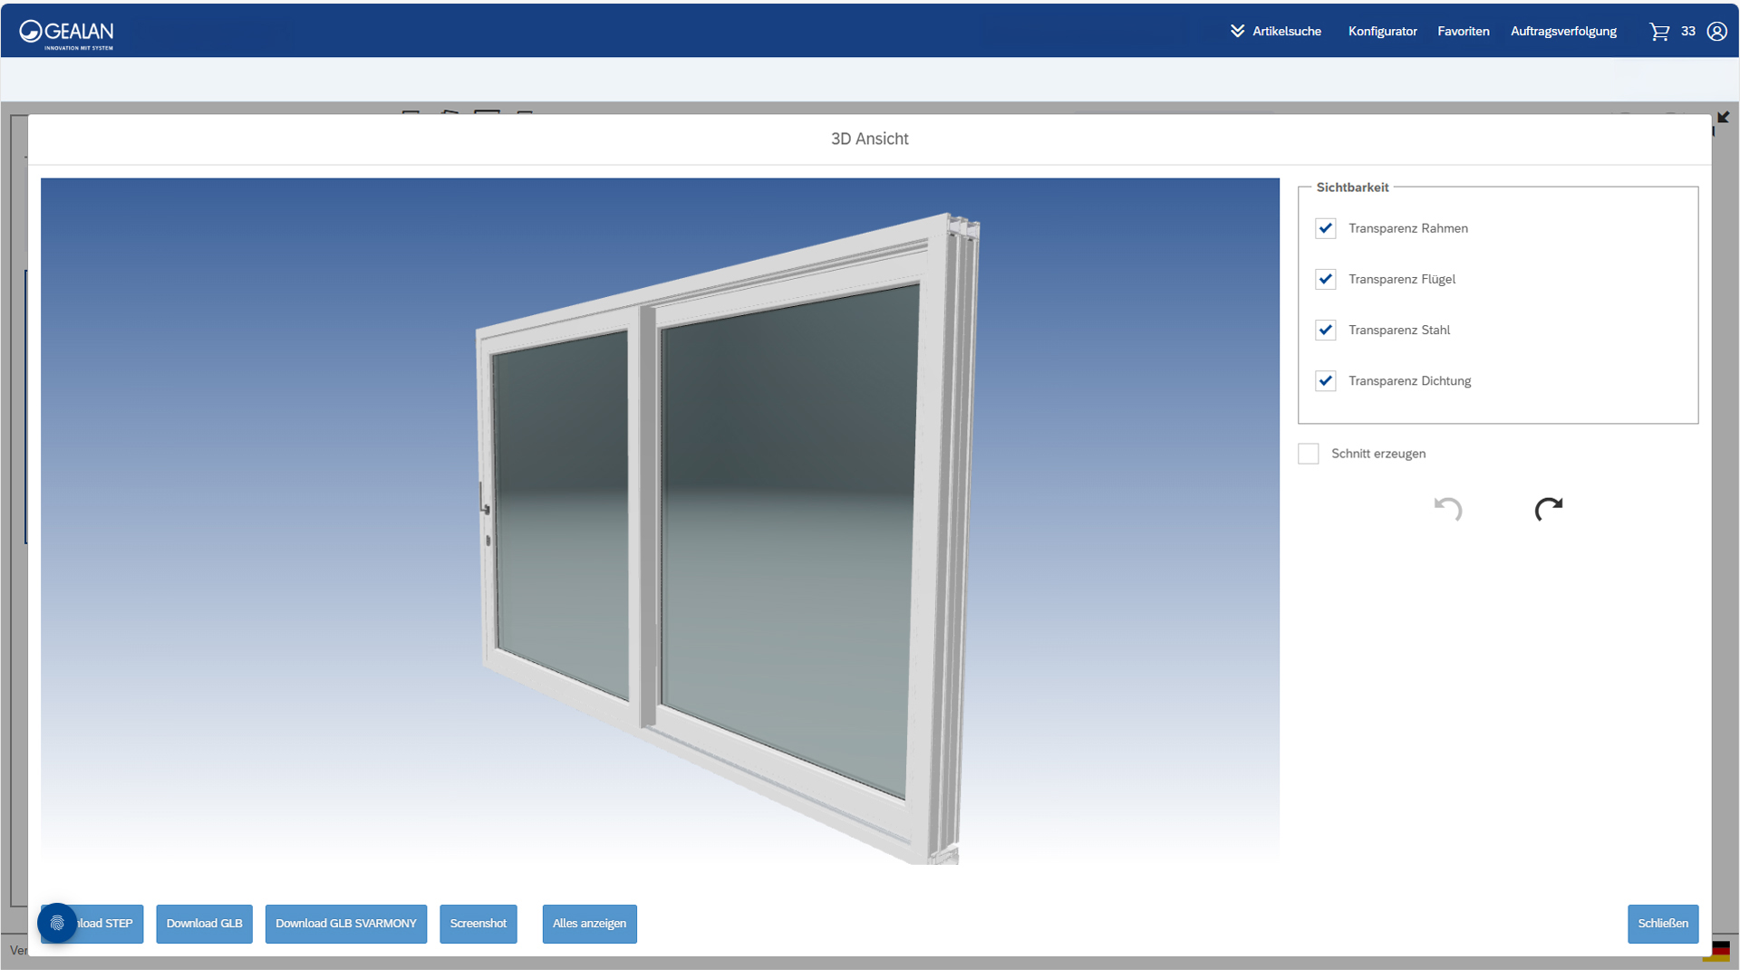Screen dimensions: 1740x978
Task: Close dialog with Schließen button
Action: pos(1662,924)
